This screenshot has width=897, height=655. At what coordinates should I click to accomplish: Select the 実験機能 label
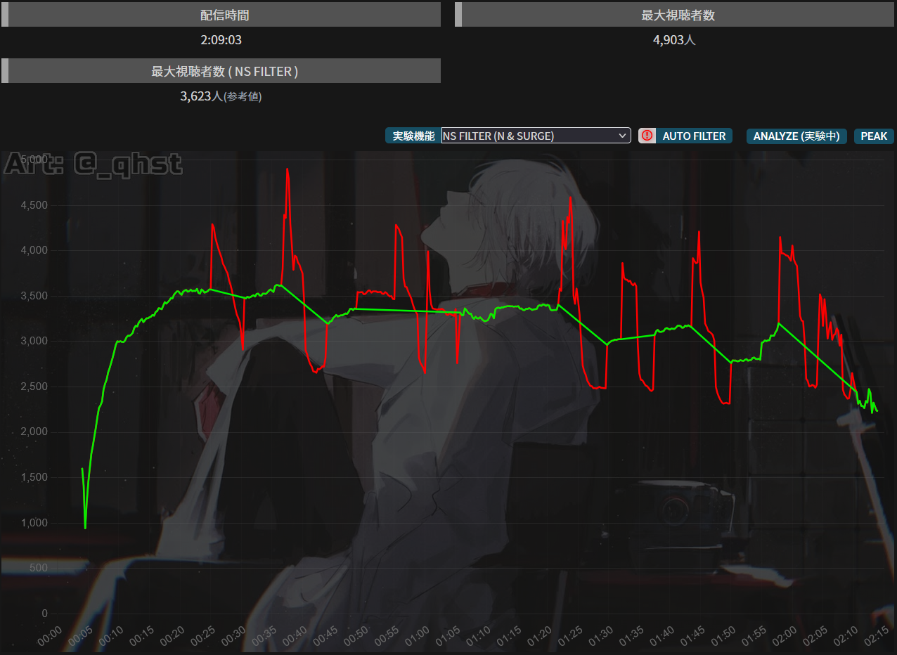click(x=413, y=136)
